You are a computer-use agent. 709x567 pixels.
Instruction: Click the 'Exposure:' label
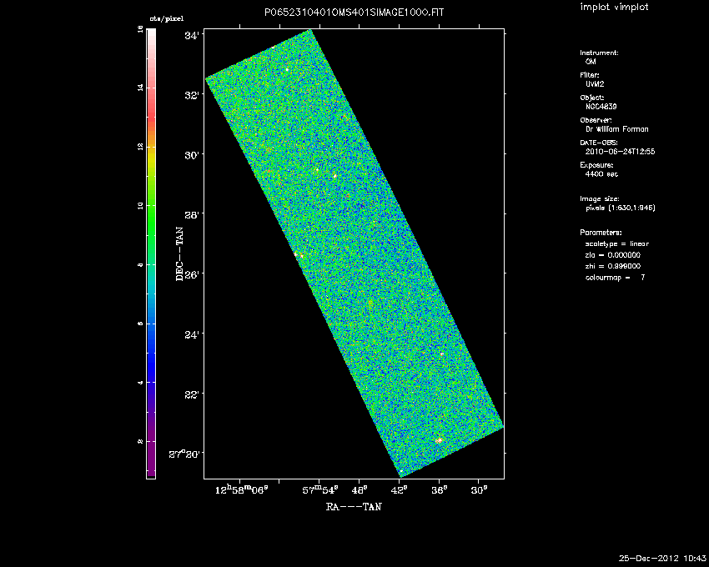(596, 165)
